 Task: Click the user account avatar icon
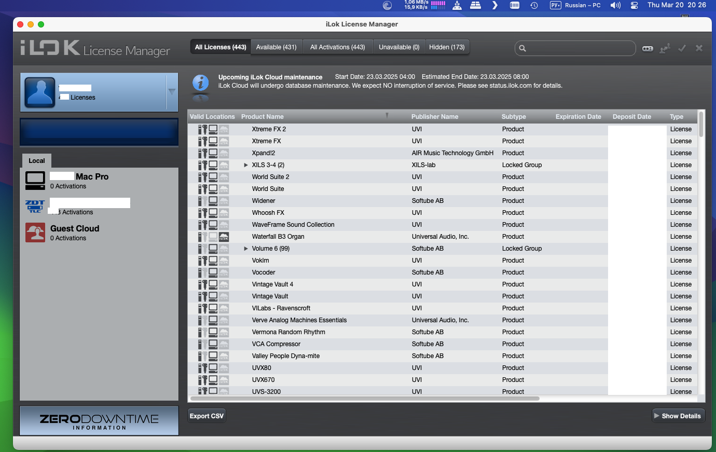click(x=39, y=92)
